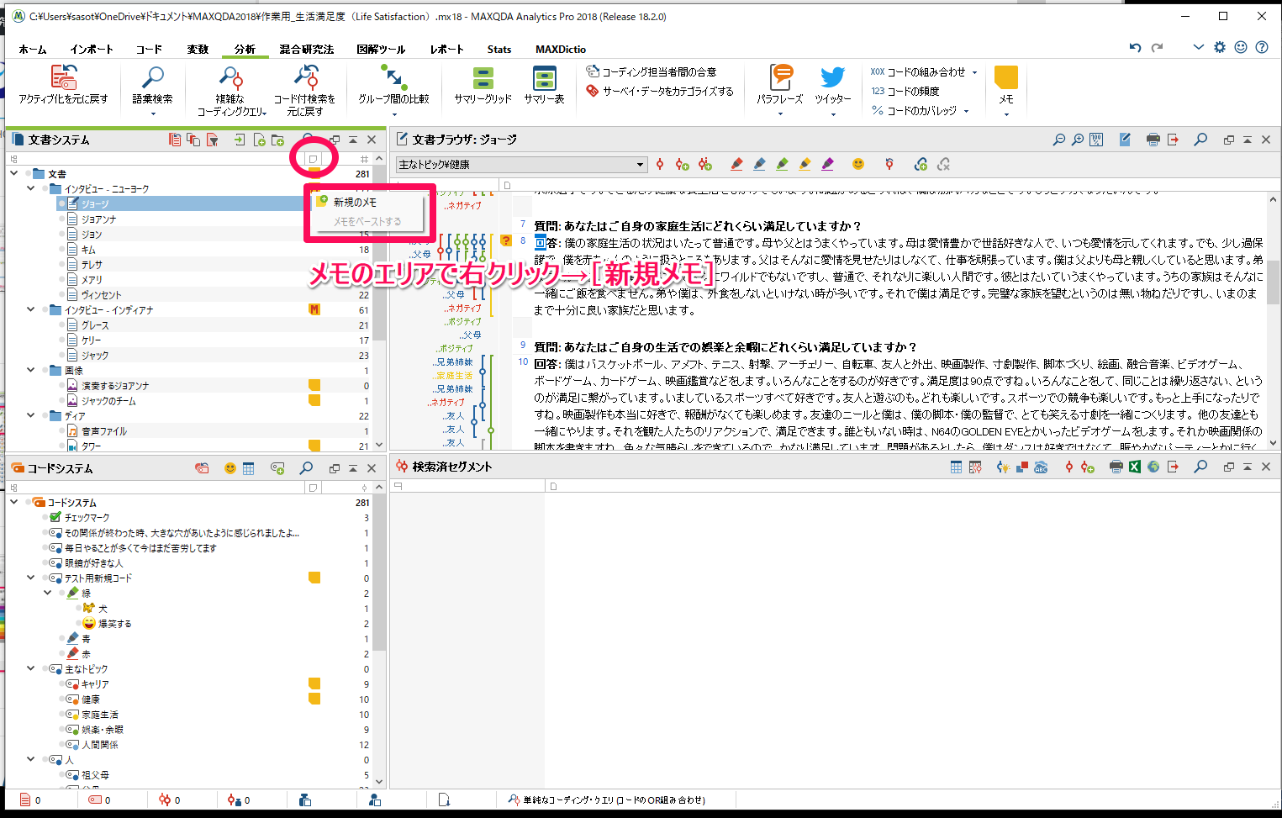Collapse インタビュー - インディアナ group
Viewport: 1282px width, 818px height.
click(x=30, y=309)
